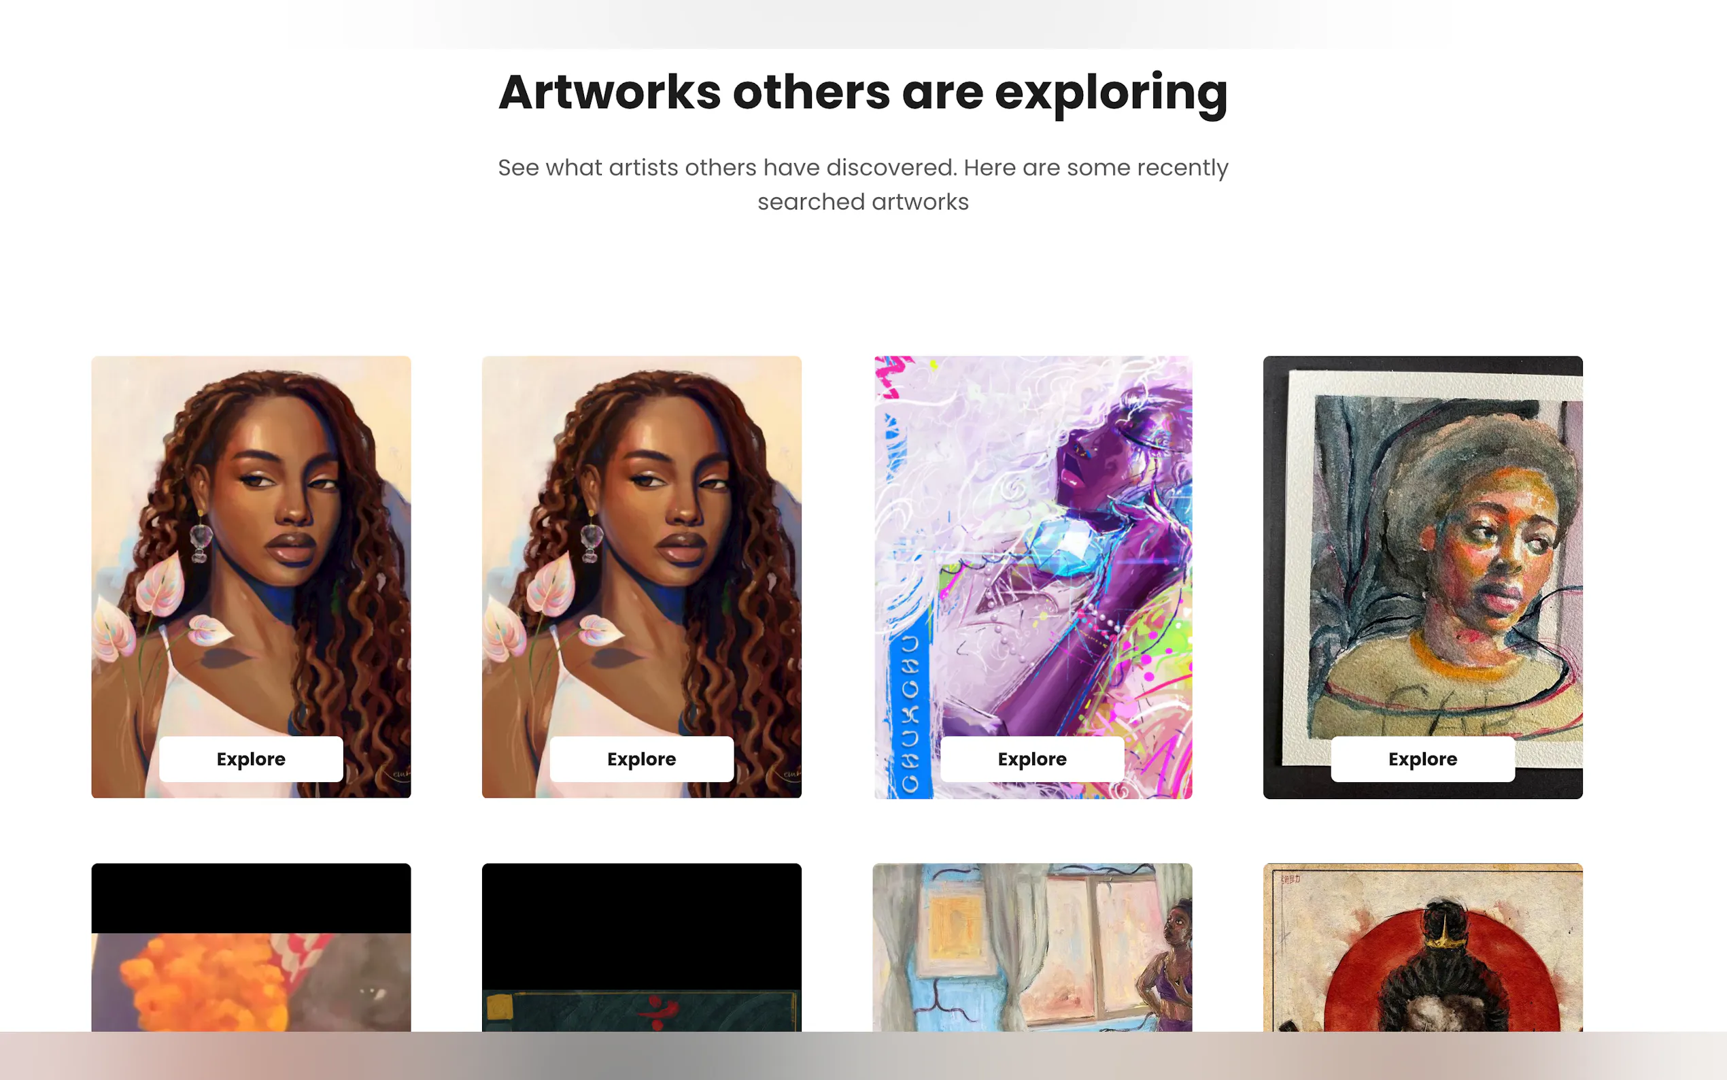This screenshot has width=1727, height=1080.
Task: Click Explore on the purple abstract artwork
Action: (x=1031, y=758)
